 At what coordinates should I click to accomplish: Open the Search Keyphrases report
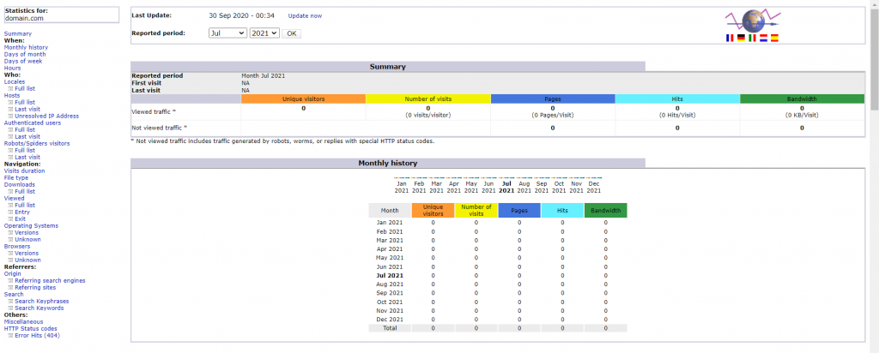tap(41, 301)
